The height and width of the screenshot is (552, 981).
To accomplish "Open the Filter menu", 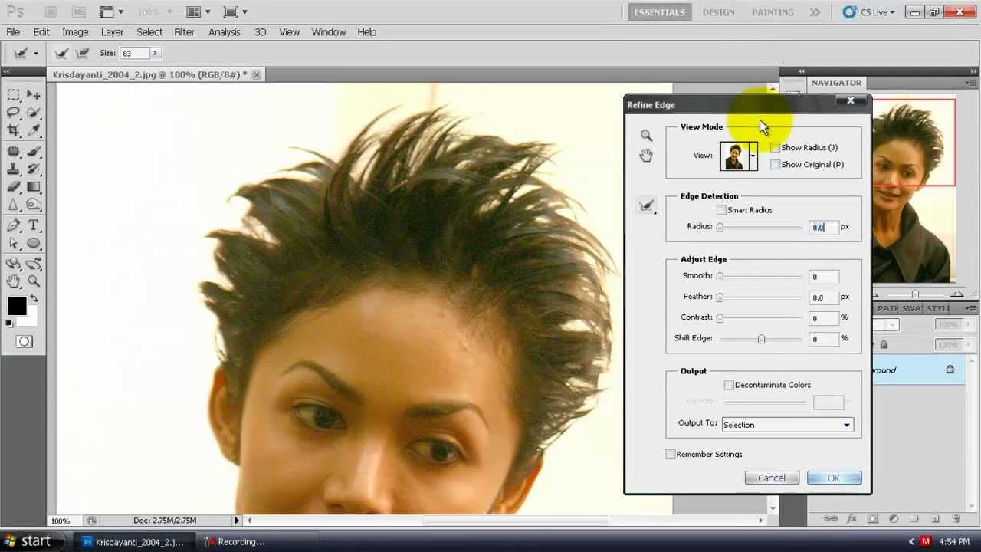I will [184, 32].
